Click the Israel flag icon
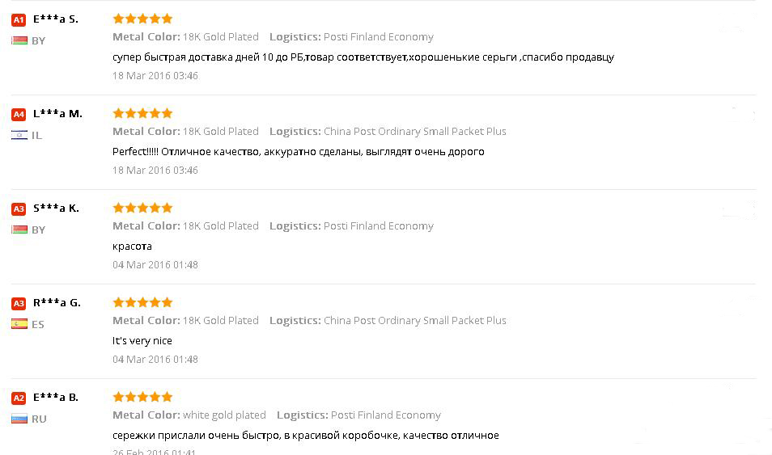 [19, 135]
